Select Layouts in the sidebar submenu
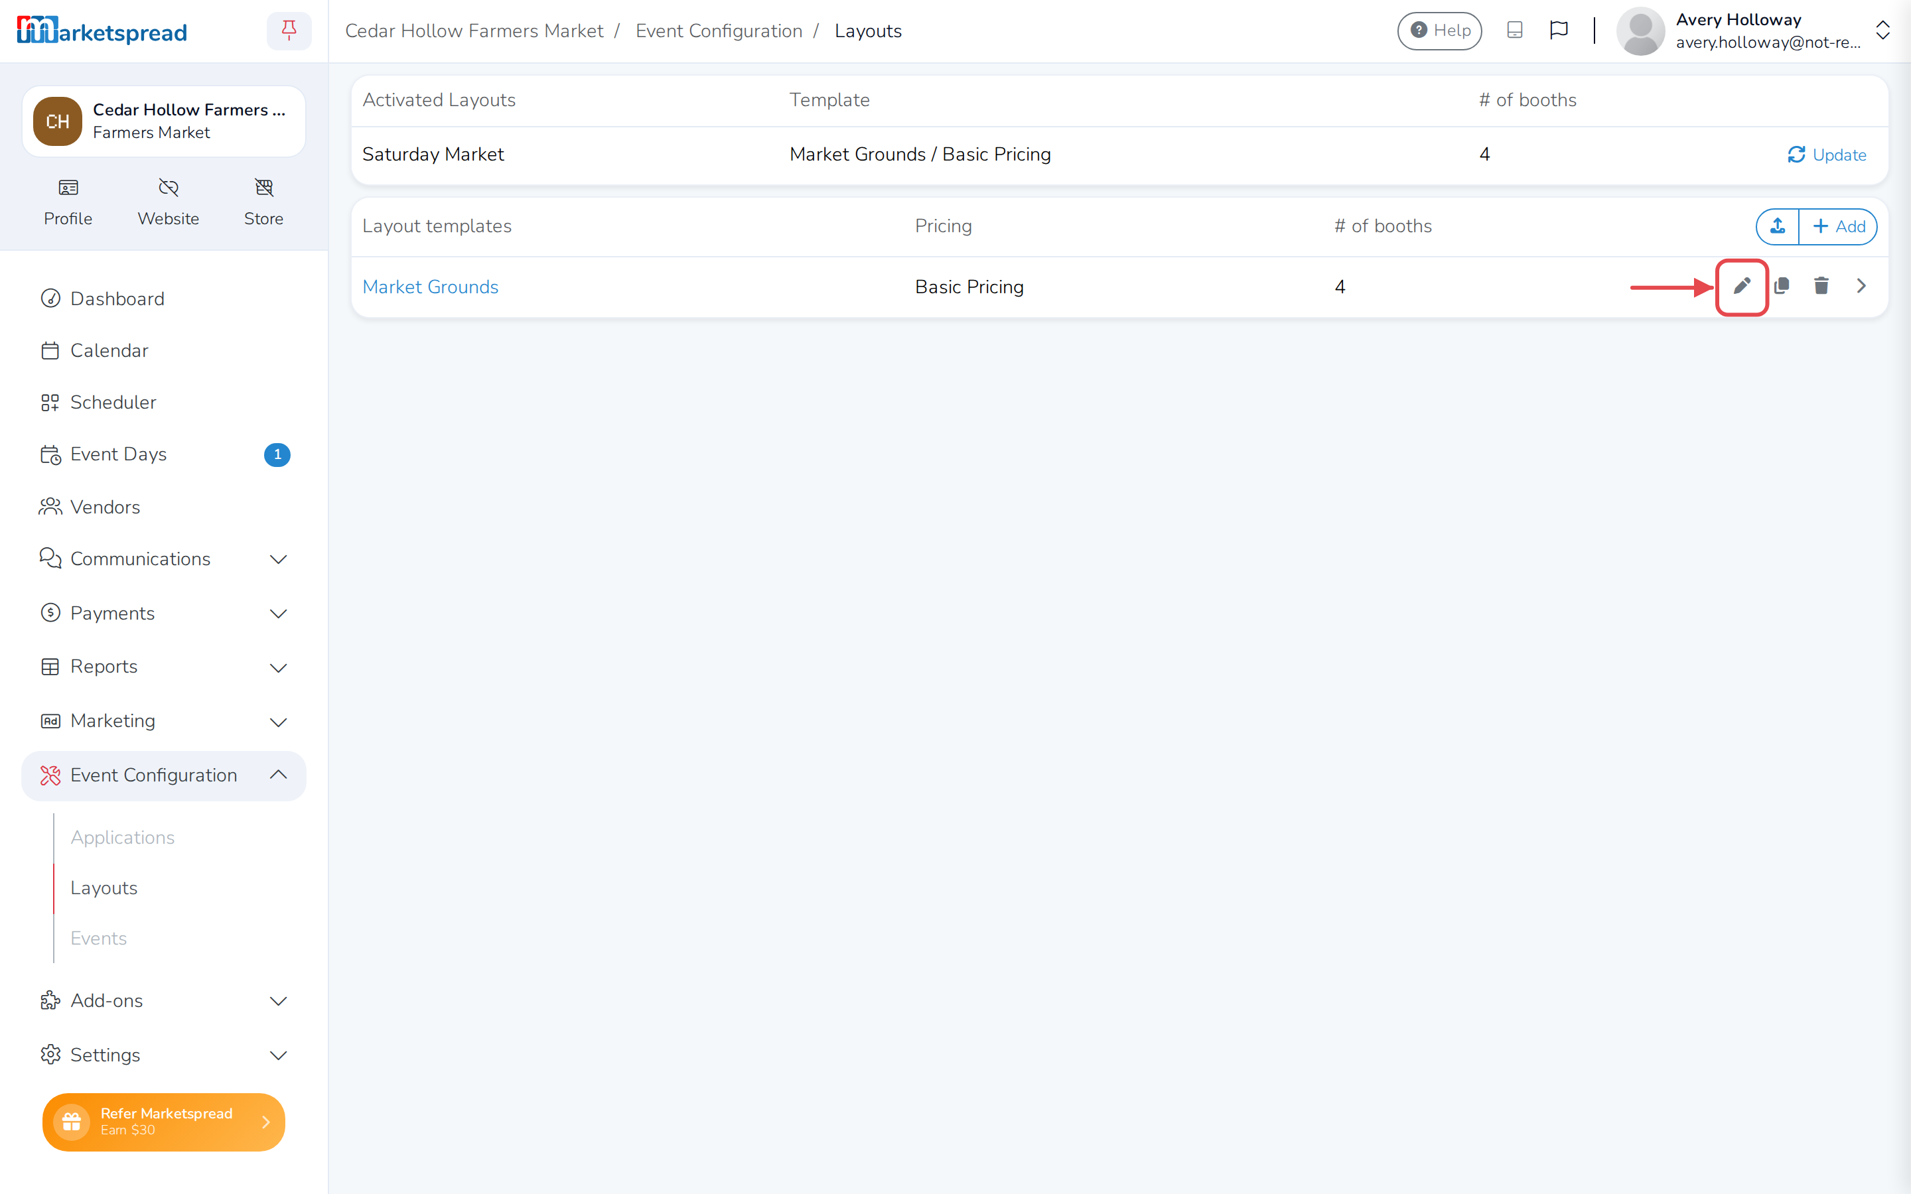 coord(104,888)
